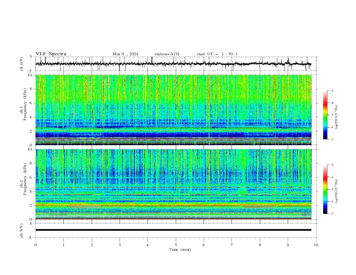
Task: Select the "start UT = 1 : 30: 1" text
Action: (x=217, y=54)
